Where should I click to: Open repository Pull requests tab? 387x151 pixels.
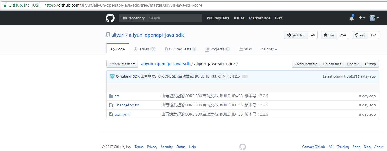pos(180,49)
